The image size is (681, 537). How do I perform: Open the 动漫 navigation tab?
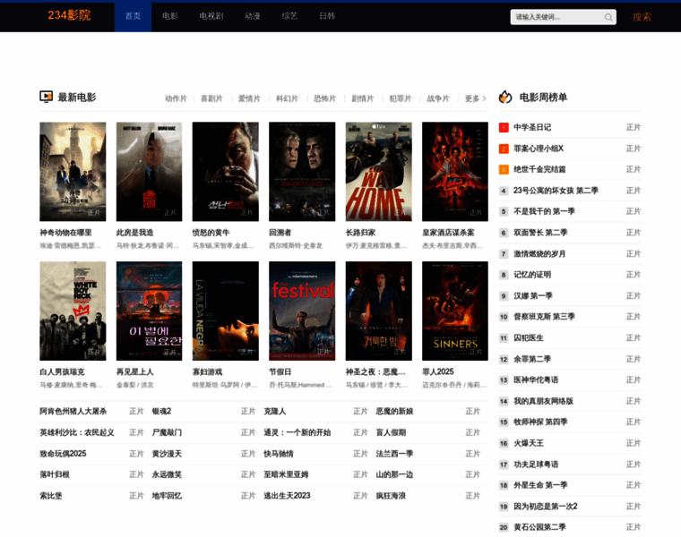click(x=253, y=16)
